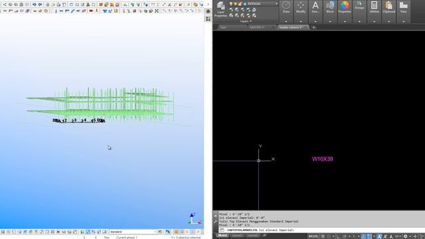Open command line customize wrench

coord(215,222)
